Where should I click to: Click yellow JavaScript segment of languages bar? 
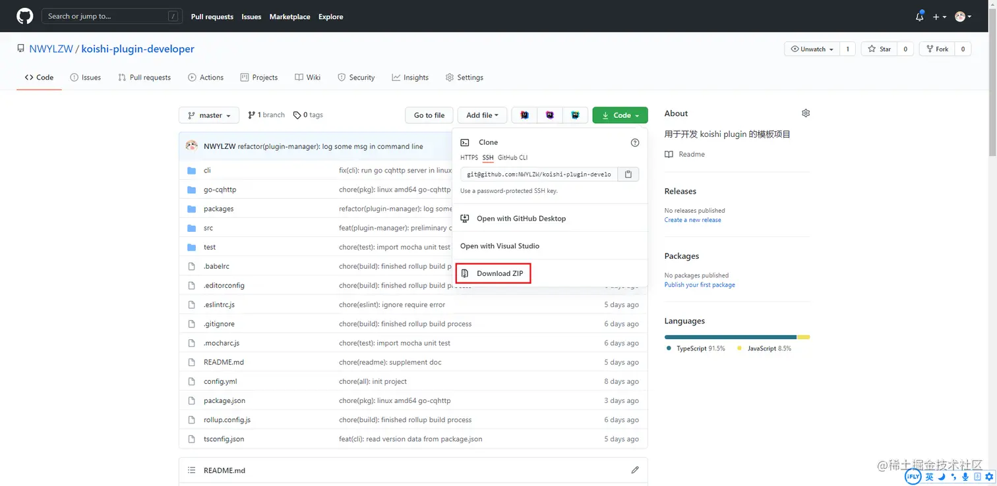coord(804,337)
